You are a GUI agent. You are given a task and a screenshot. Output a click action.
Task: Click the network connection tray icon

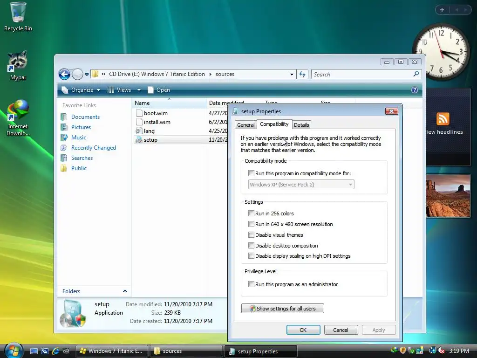pyautogui.click(x=433, y=351)
